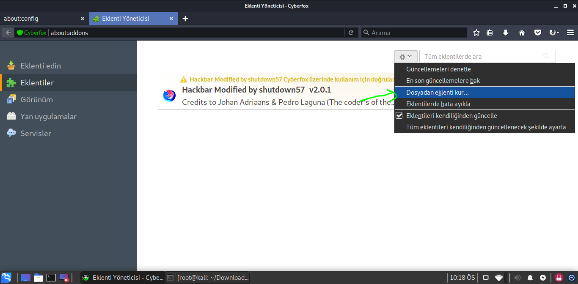Reload the page with the refresh icon
Viewport: 578px width, 284px height.
(x=351, y=33)
